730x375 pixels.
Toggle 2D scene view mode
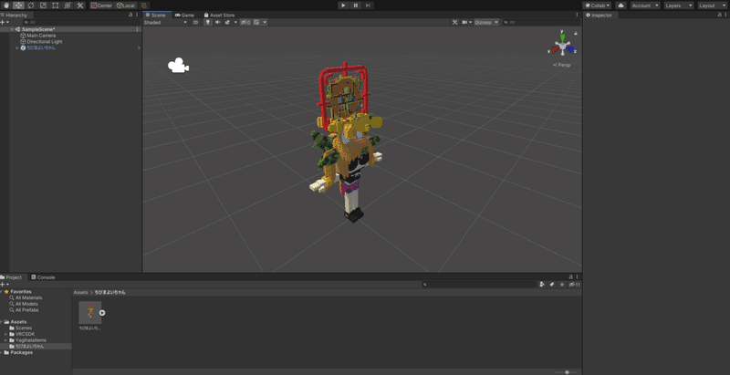(196, 22)
